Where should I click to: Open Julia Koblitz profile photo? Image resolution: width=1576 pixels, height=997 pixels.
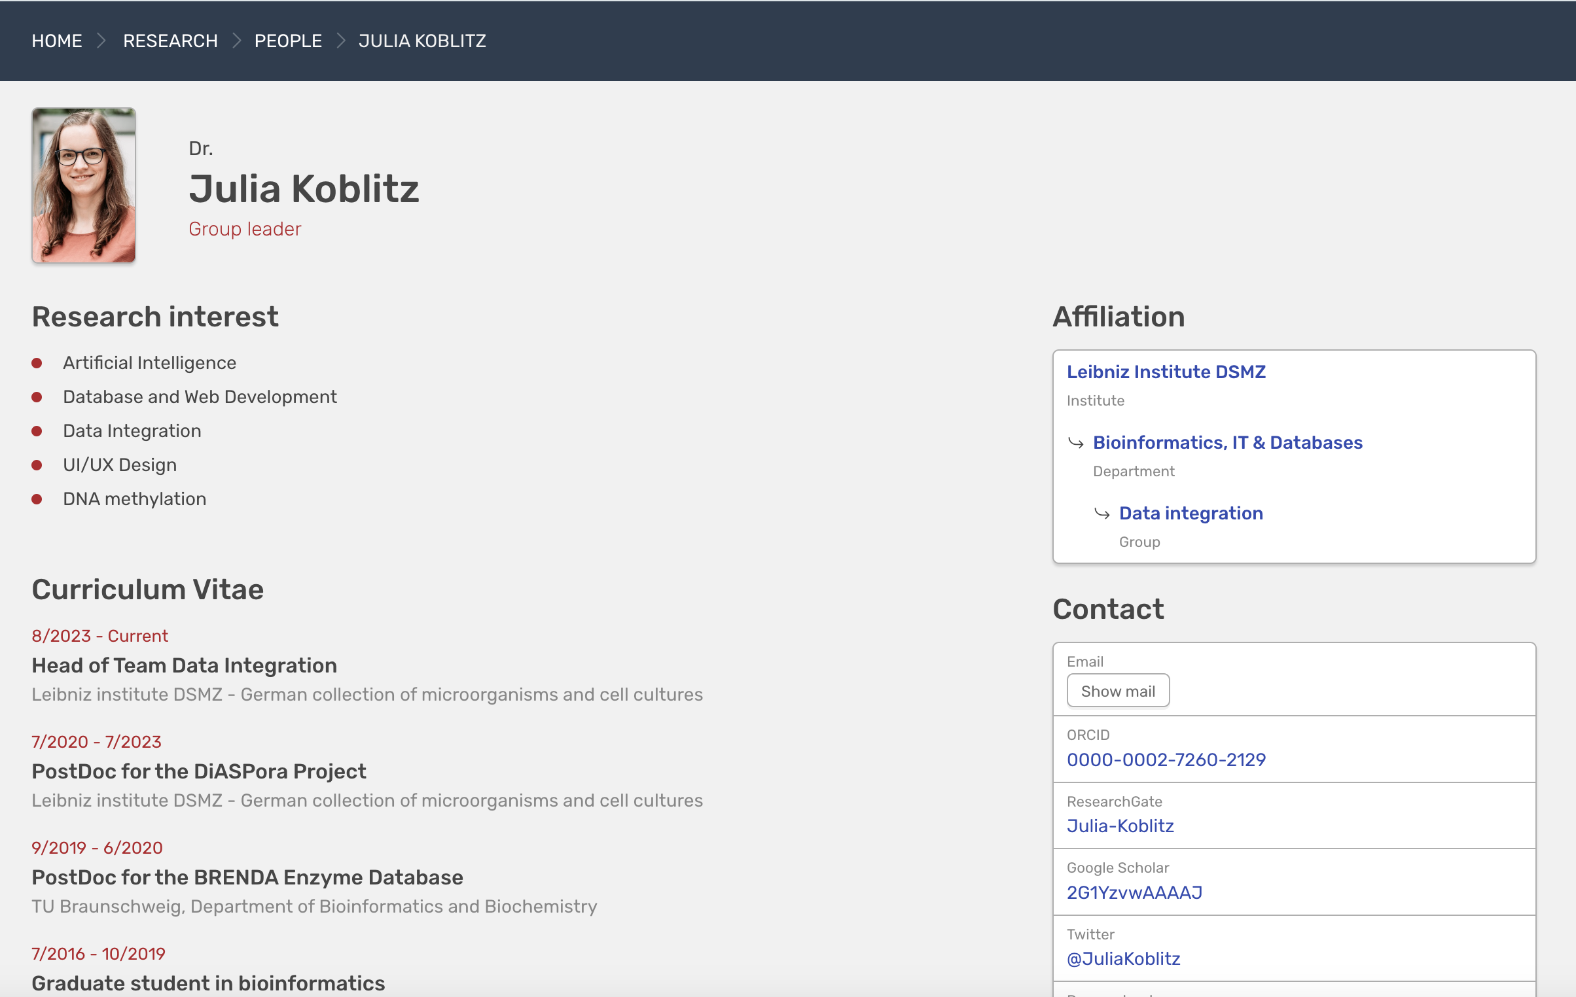click(x=84, y=185)
